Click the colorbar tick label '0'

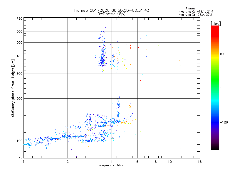point(220,88)
